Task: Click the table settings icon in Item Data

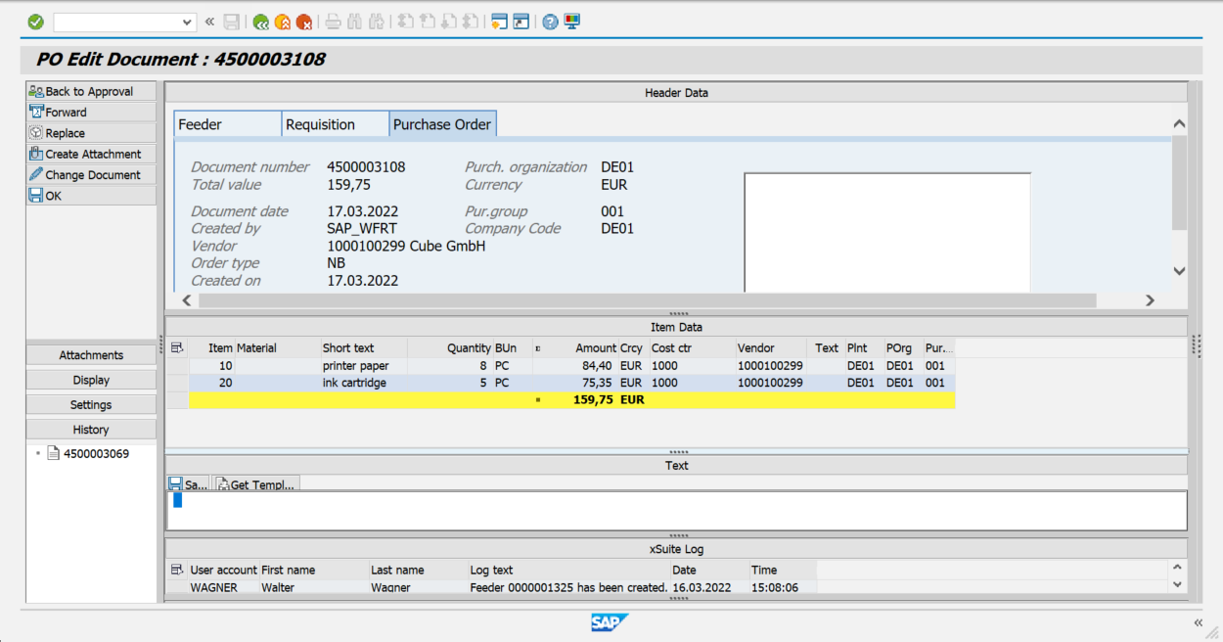Action: click(x=178, y=347)
